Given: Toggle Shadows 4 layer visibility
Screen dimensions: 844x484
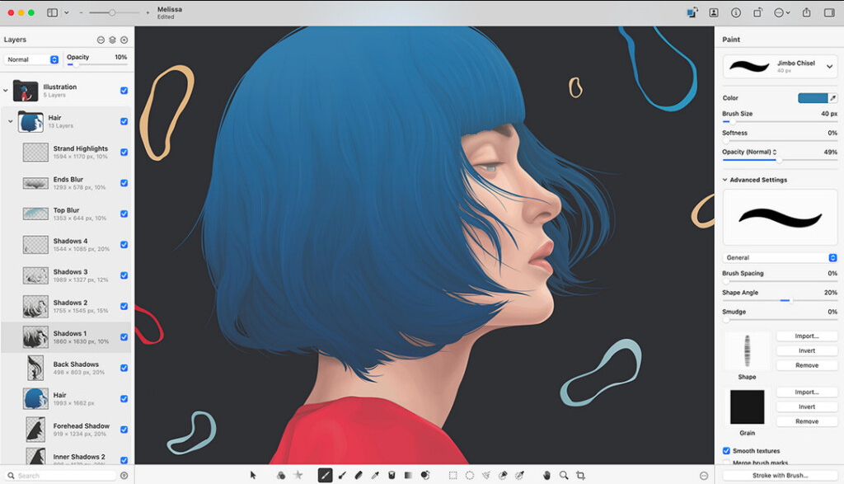Looking at the screenshot, I should [x=124, y=244].
